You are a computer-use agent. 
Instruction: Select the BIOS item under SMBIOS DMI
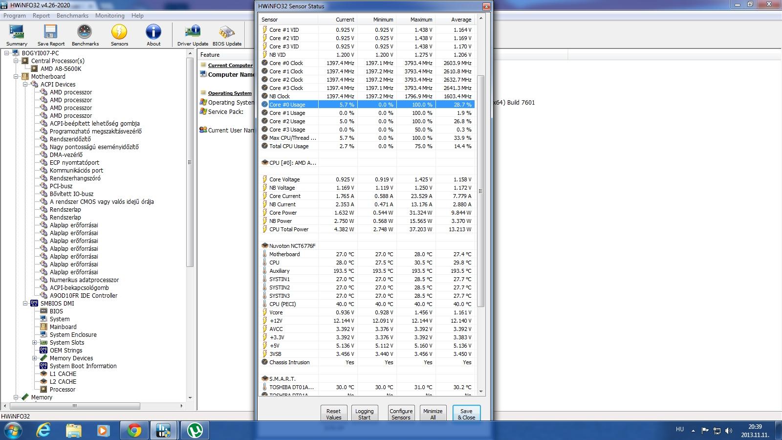[56, 311]
